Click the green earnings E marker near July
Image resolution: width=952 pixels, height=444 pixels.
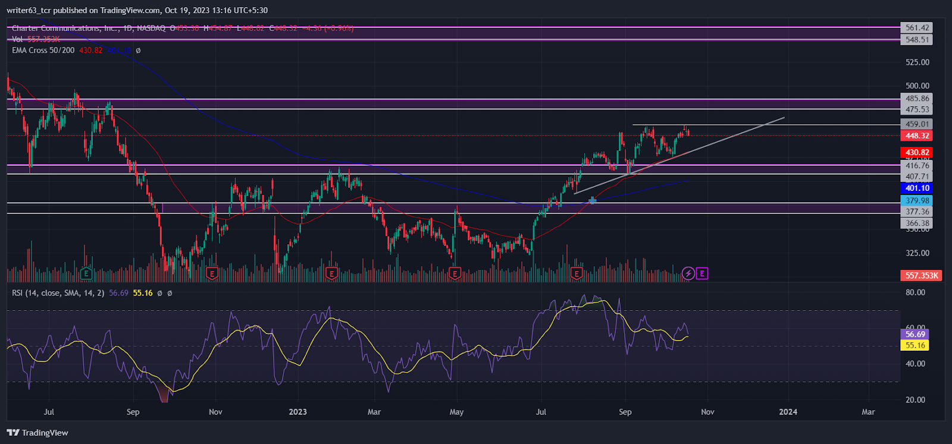coord(86,274)
